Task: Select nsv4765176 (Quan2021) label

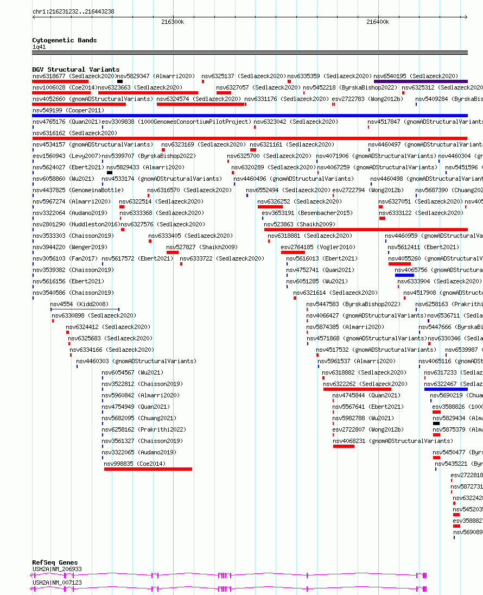Action: [67, 122]
